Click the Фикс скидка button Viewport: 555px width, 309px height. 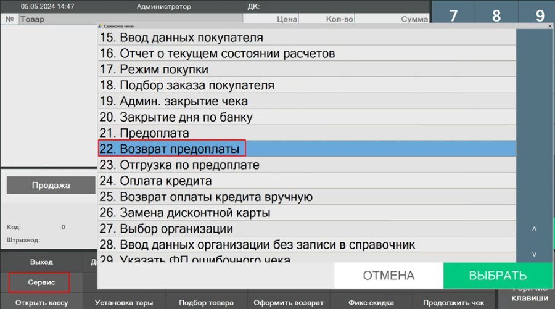(371, 303)
